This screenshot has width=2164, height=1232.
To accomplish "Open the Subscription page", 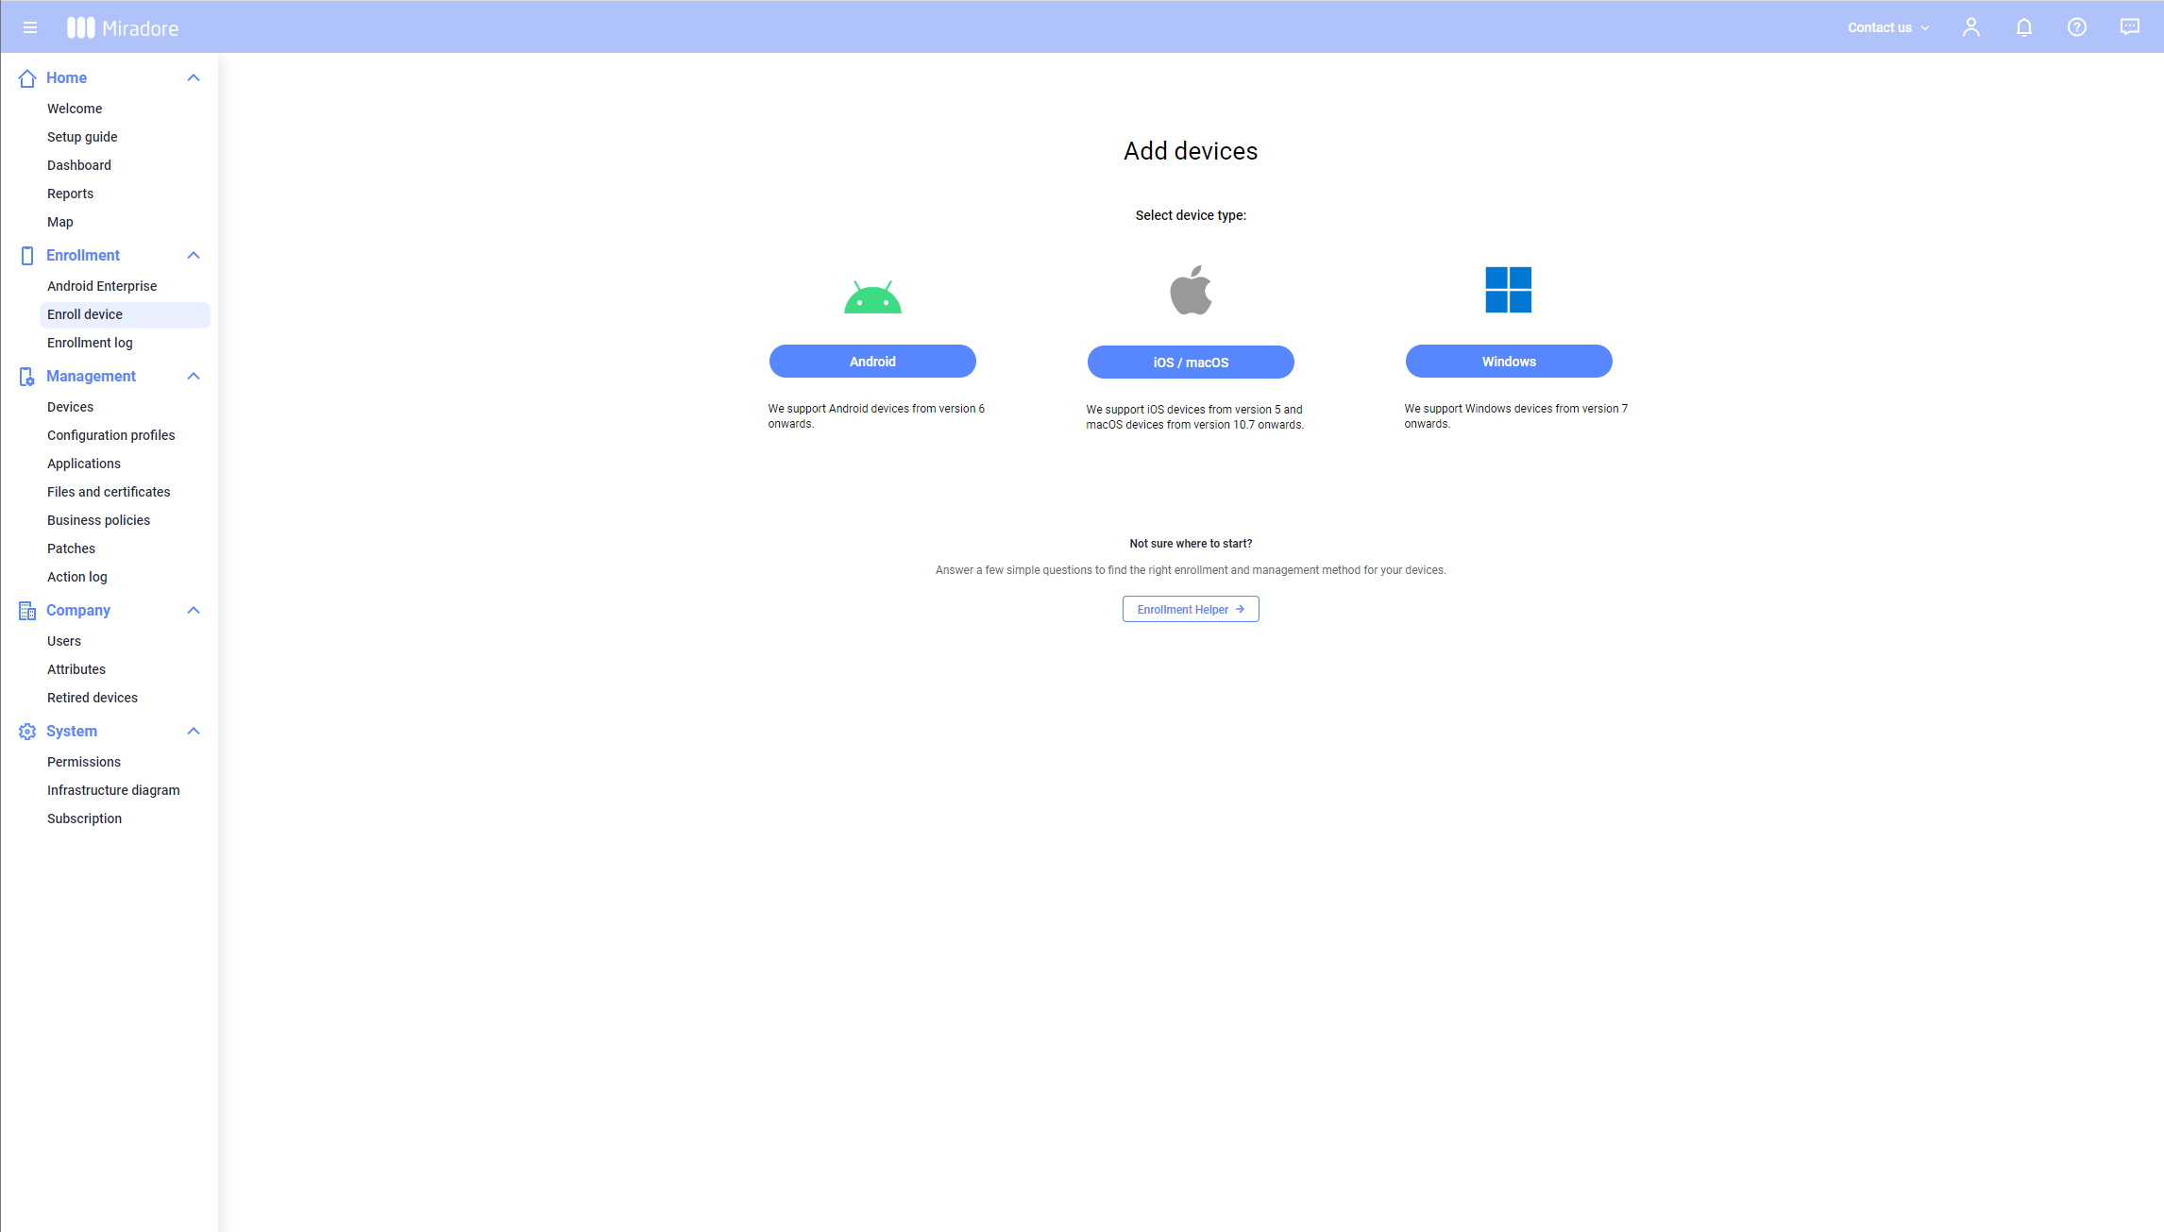I will 84,819.
